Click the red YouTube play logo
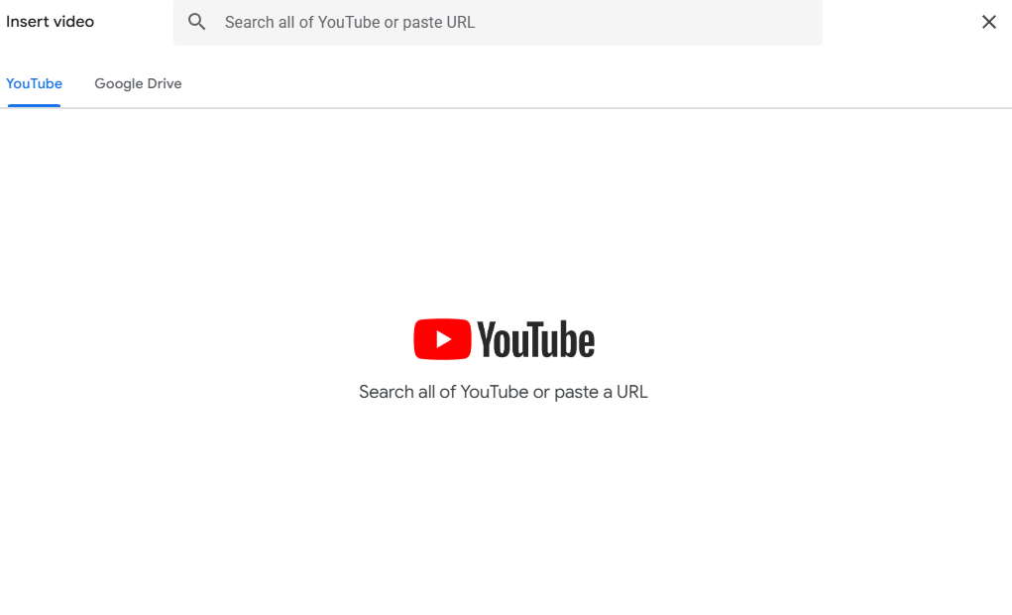Viewport: 1012px width, 615px height. (442, 339)
